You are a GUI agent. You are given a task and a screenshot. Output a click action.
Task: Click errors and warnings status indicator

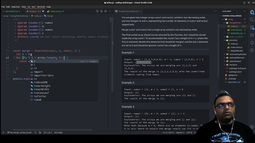(x=48, y=132)
